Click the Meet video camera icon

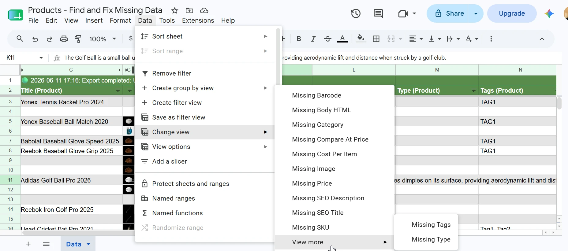[403, 13]
